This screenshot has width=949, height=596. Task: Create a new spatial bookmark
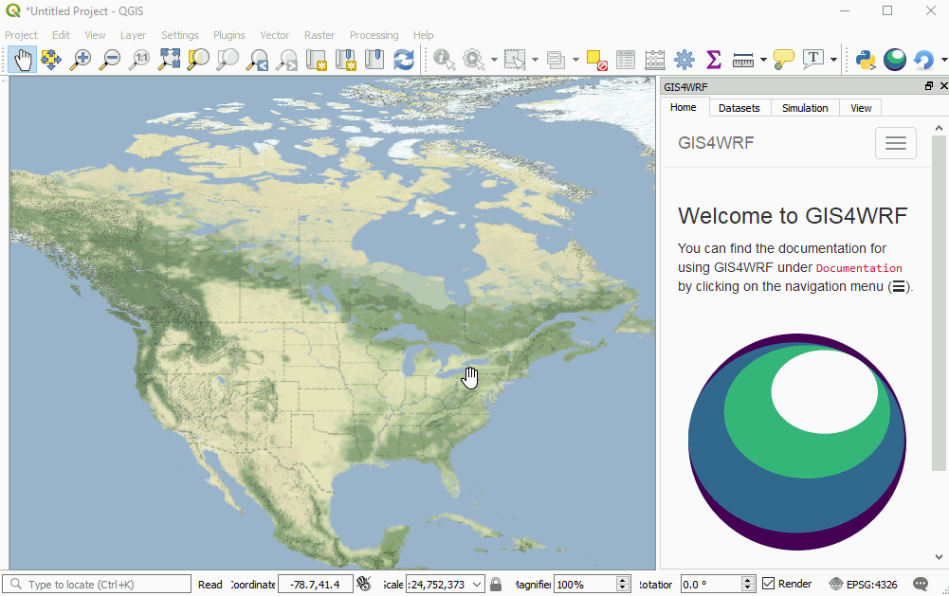click(x=345, y=60)
